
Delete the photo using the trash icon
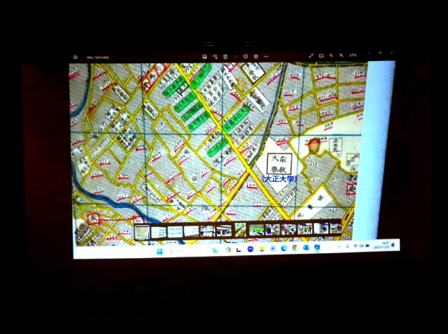(x=225, y=57)
